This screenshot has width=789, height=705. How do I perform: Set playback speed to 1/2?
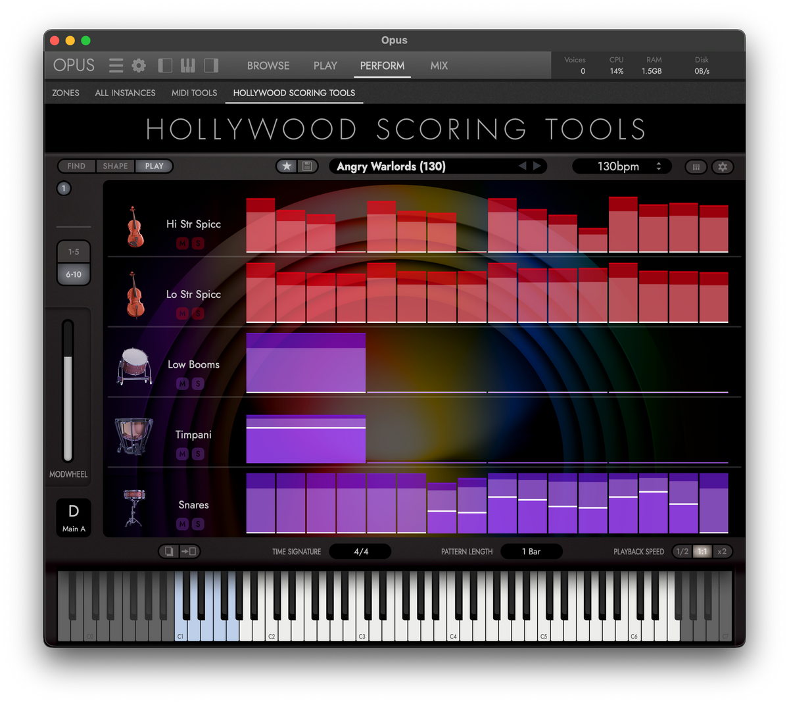pos(682,552)
